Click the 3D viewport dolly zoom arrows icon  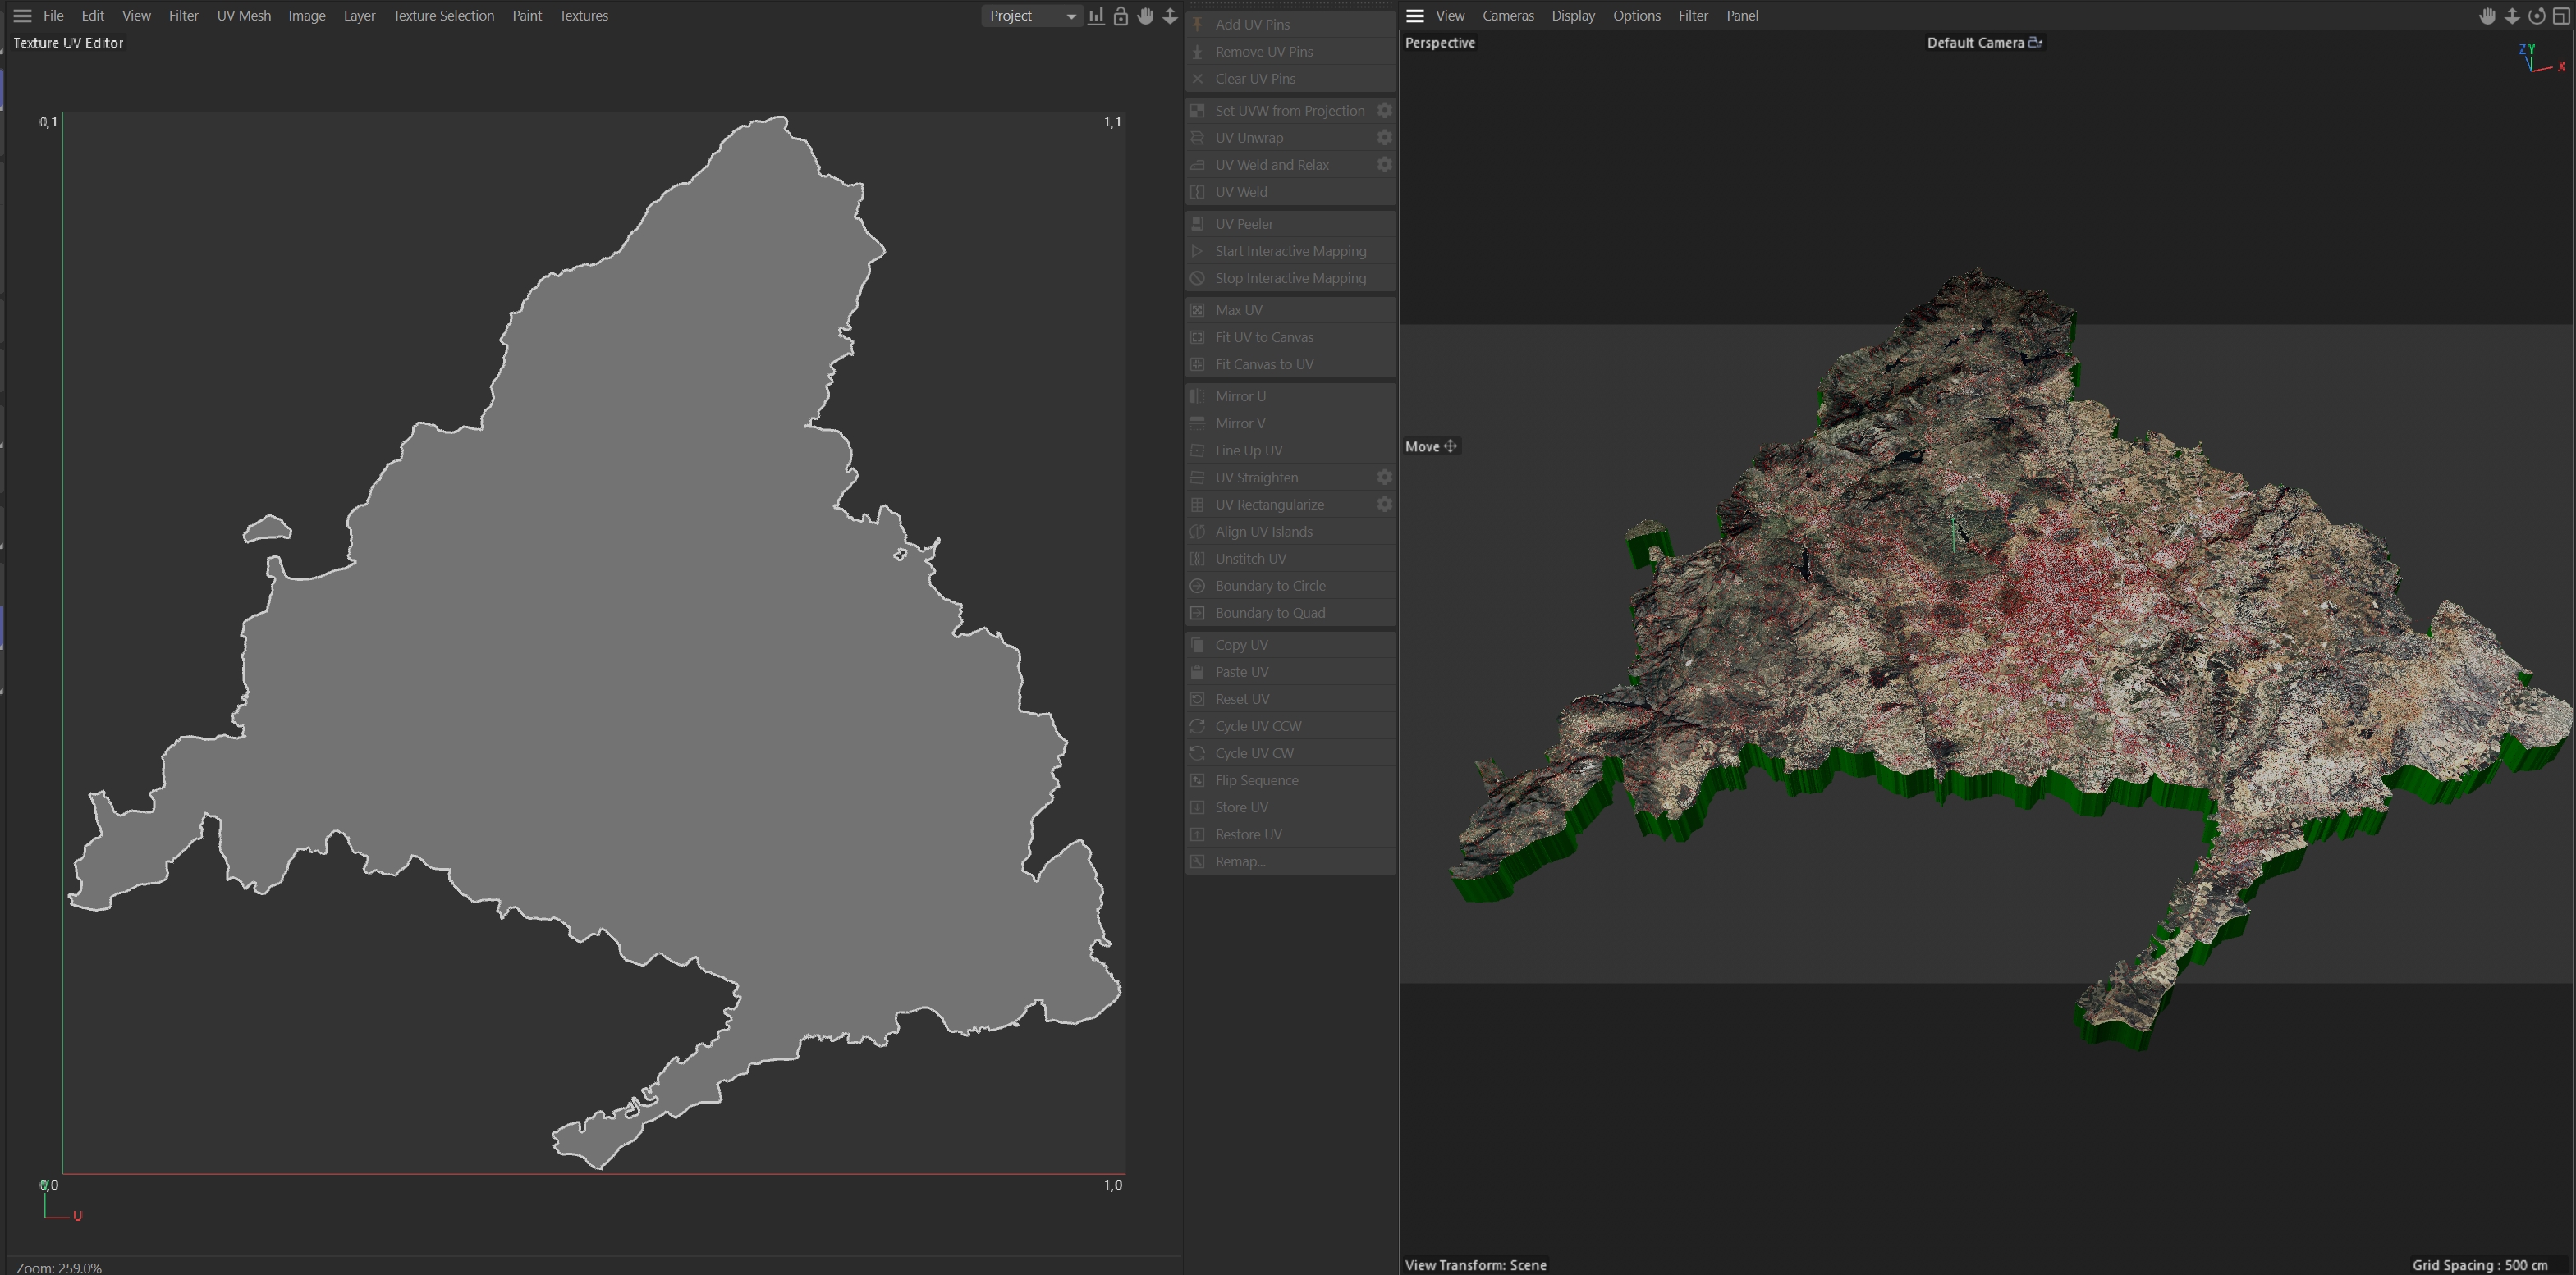pos(2511,16)
